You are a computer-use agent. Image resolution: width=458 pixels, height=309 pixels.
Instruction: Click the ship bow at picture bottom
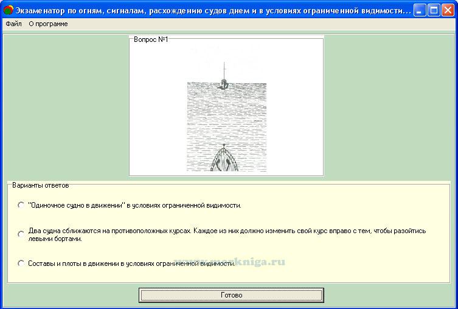tap(224, 161)
